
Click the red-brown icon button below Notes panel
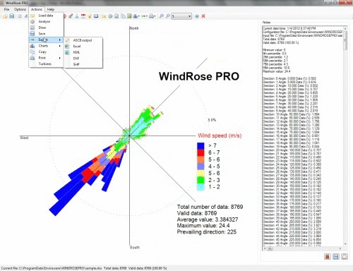(x=328, y=256)
